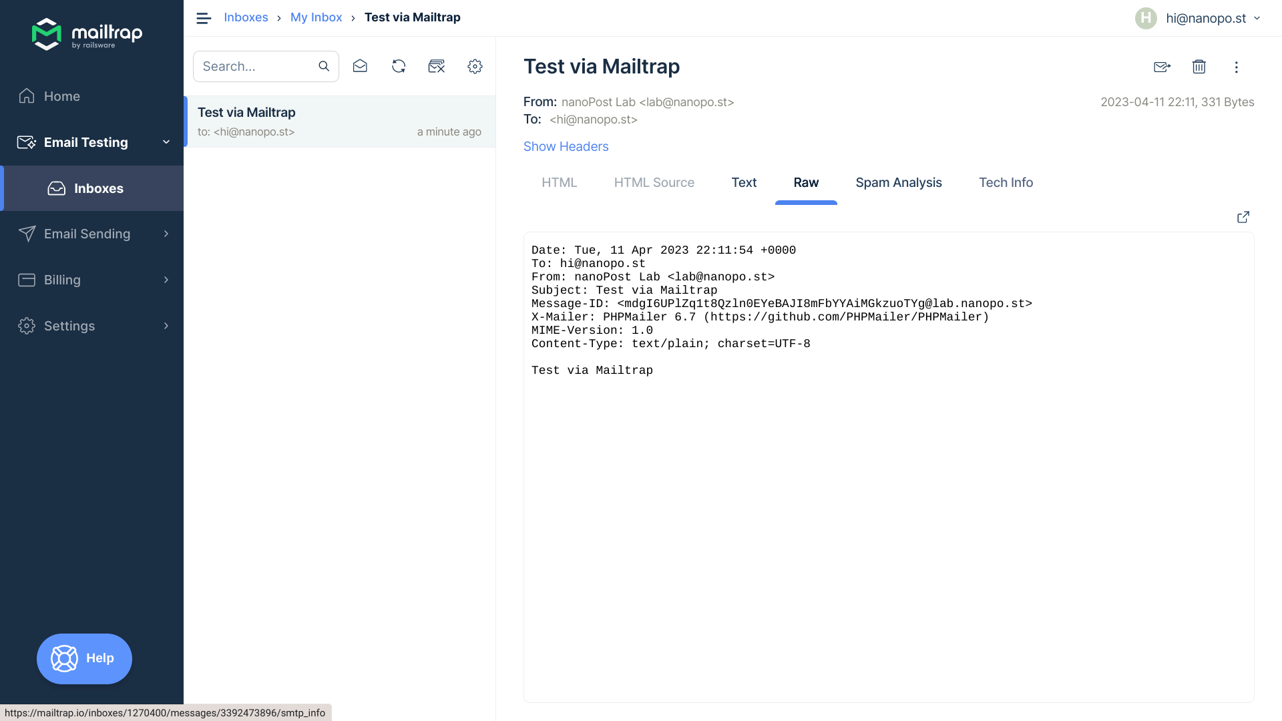Expand the Billing section chevron

tap(166, 280)
